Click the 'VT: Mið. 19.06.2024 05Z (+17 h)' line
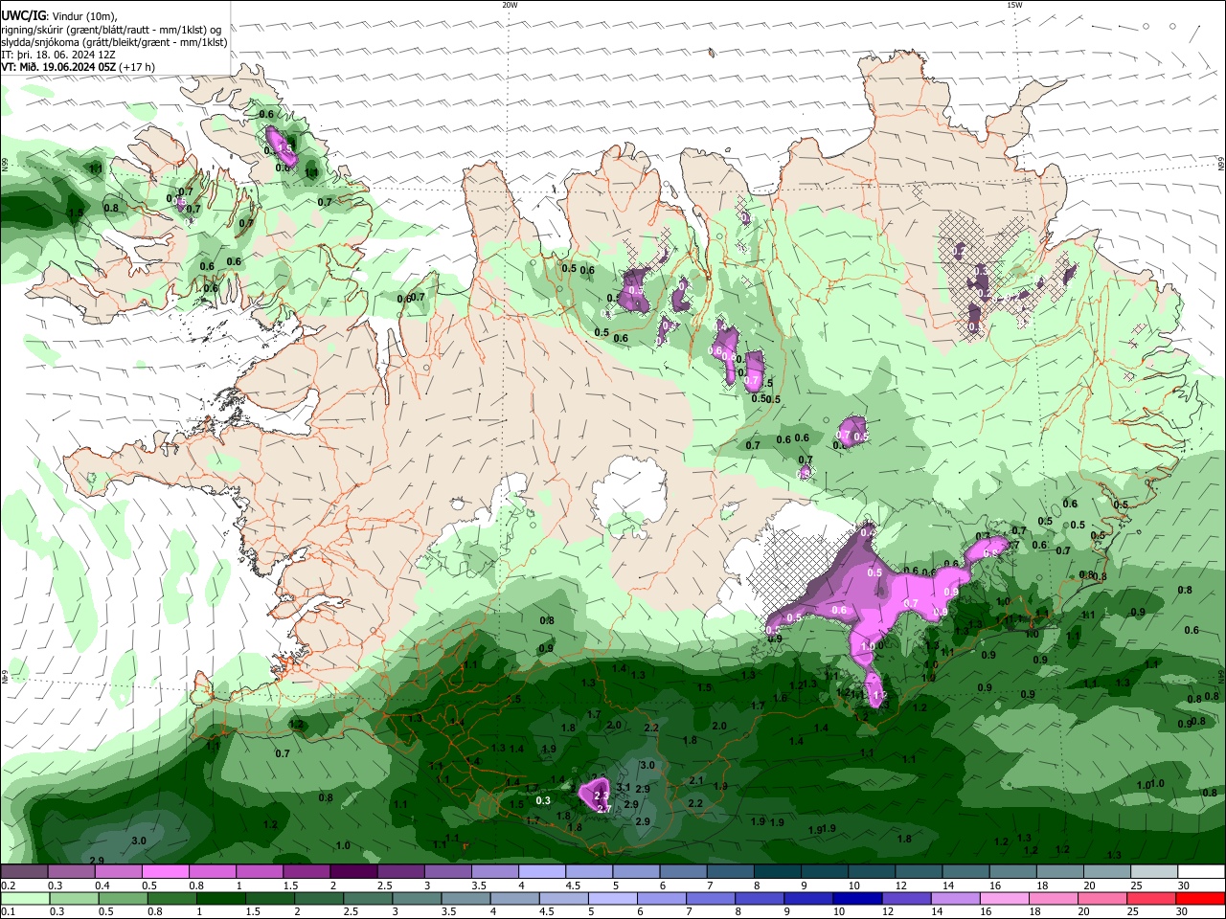1226x919 pixels. pos(78,67)
